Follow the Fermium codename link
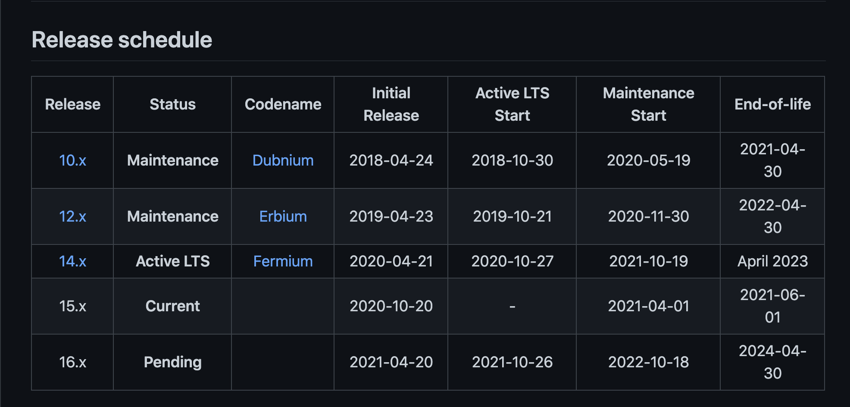Image resolution: width=850 pixels, height=407 pixels. (x=283, y=261)
